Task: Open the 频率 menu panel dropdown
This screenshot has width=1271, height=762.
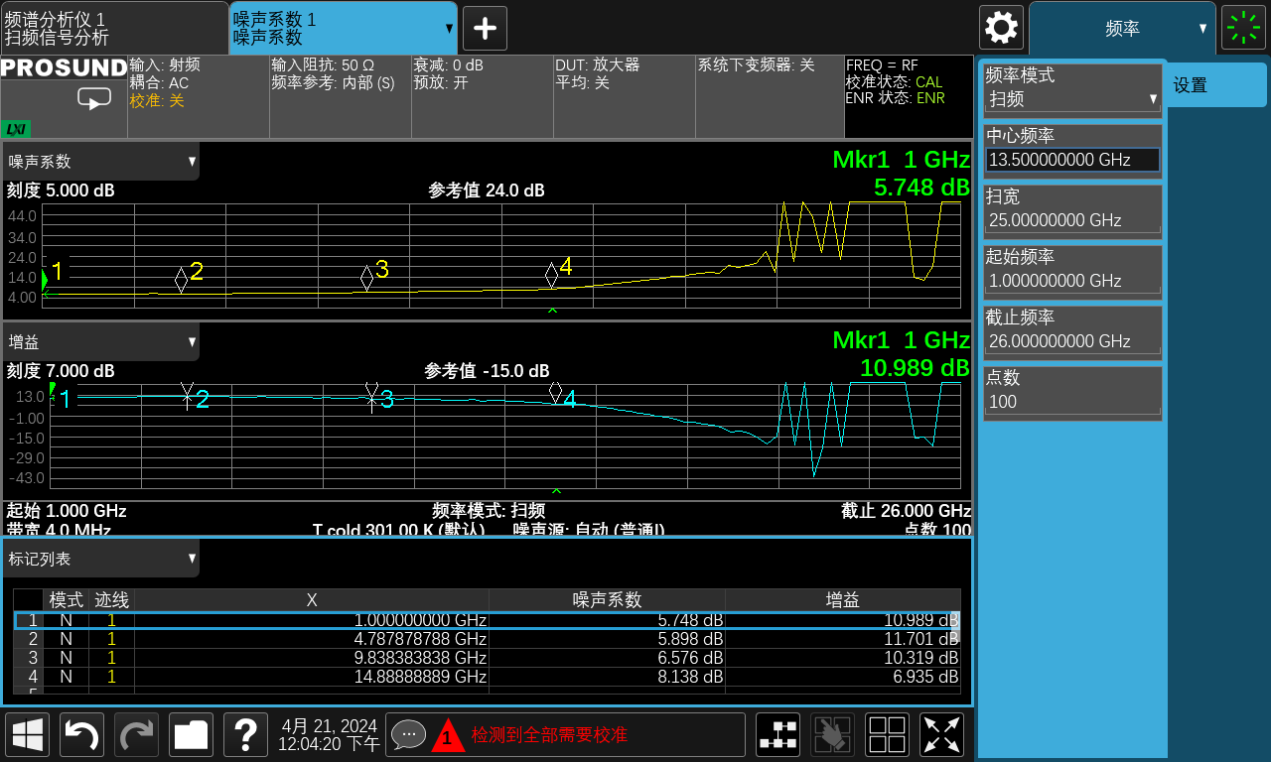Action: [x=1122, y=28]
